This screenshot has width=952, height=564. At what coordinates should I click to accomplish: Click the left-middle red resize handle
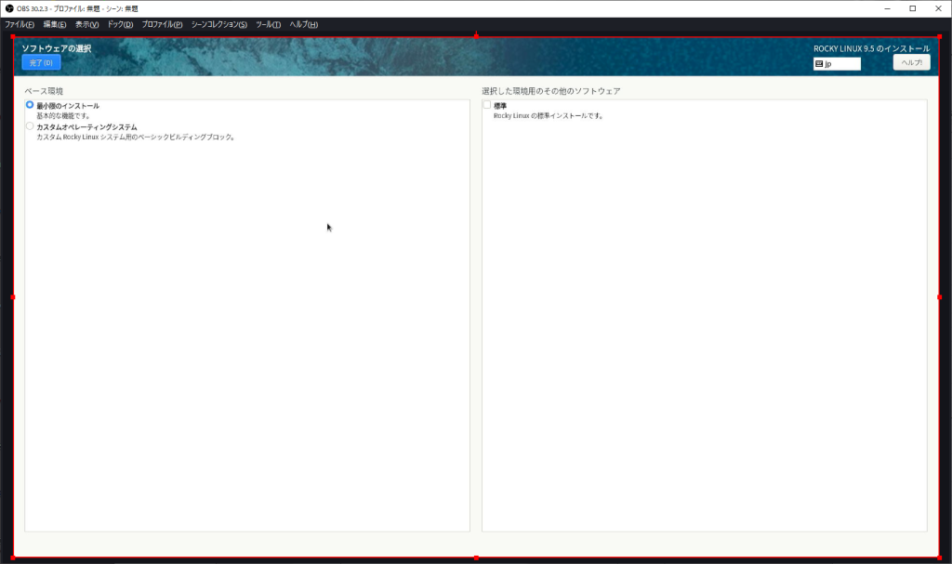(12, 297)
